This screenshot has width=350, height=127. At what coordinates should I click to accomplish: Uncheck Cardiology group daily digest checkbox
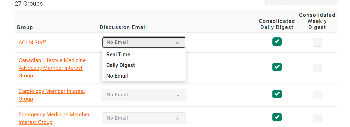coord(277,94)
